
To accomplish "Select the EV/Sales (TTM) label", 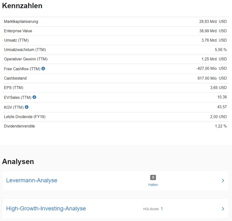I will click(x=18, y=97).
